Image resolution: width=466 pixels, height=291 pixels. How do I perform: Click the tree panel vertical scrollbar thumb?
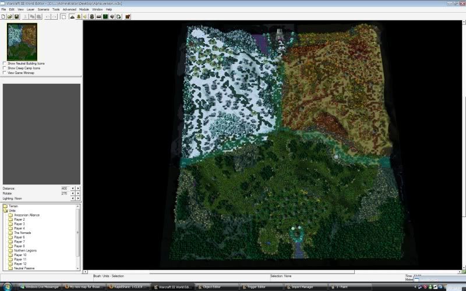coord(78,232)
